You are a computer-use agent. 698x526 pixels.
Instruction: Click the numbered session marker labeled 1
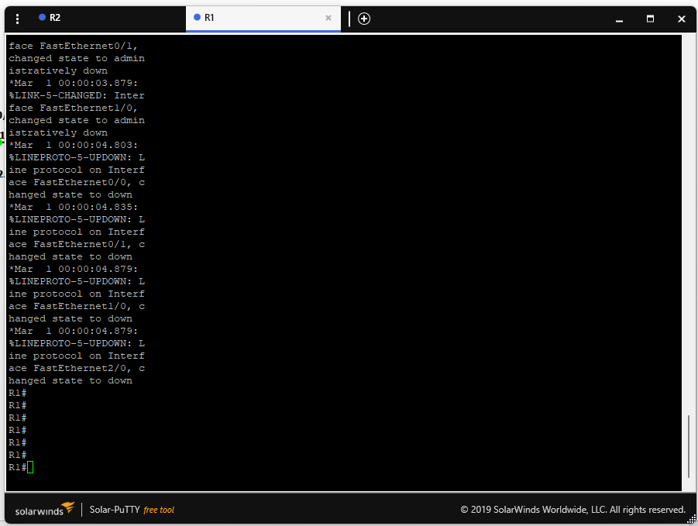coord(2,135)
